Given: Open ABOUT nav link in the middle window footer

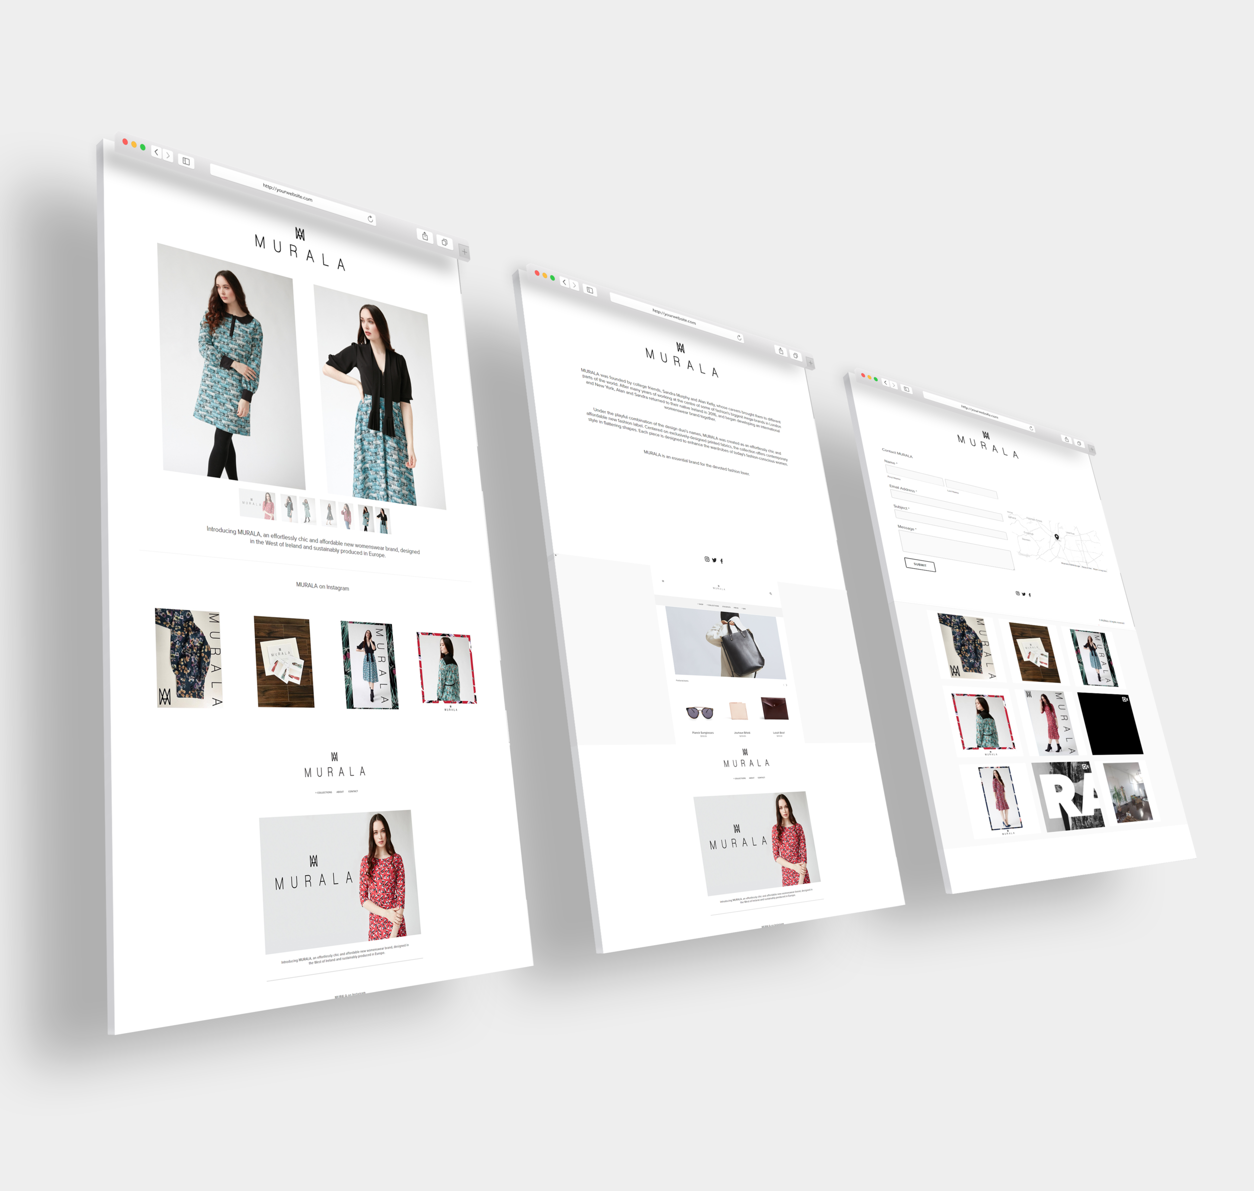Looking at the screenshot, I should coord(752,778).
